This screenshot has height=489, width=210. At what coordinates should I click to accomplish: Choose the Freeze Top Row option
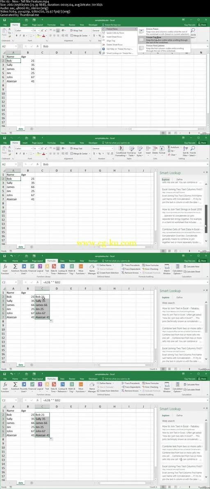click(x=164, y=39)
